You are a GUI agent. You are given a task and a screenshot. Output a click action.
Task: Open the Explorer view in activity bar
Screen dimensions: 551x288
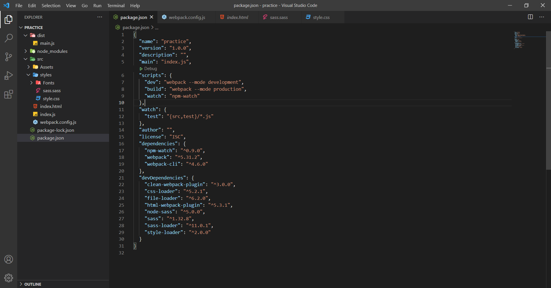pos(9,20)
